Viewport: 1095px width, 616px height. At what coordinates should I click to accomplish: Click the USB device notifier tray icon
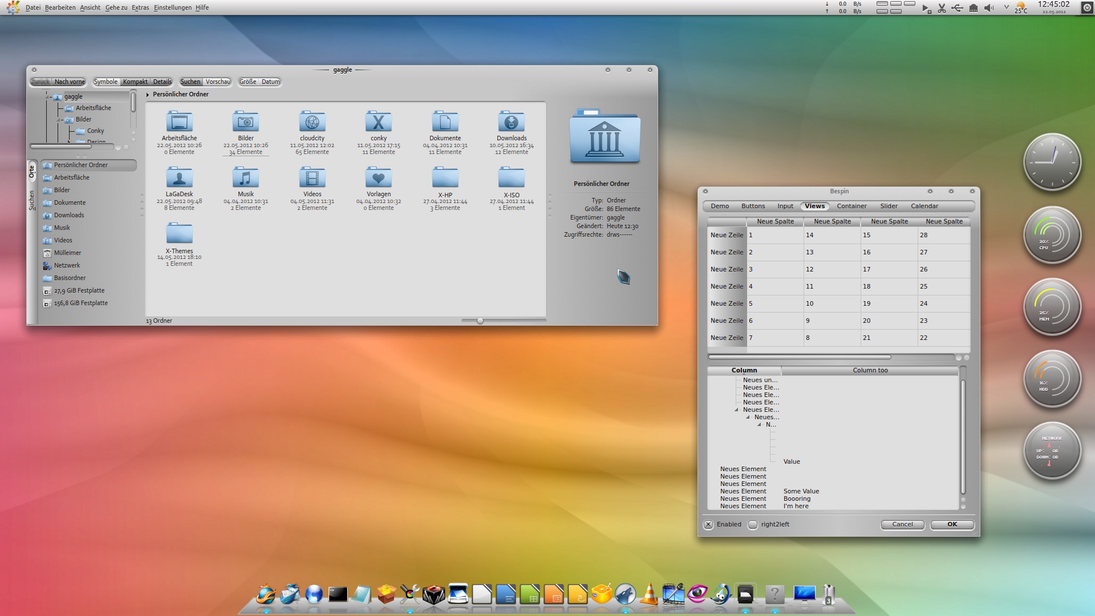pos(958,8)
